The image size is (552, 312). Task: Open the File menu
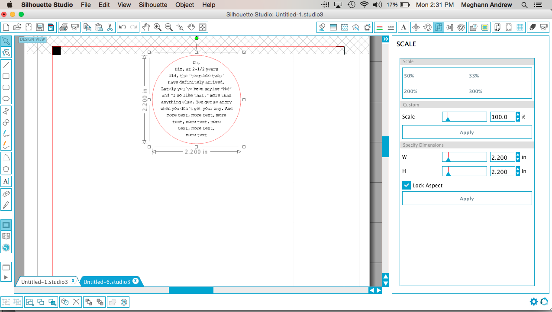86,5
